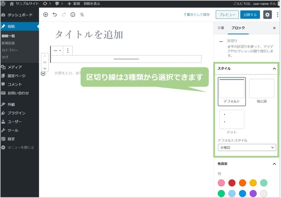Viewport: 281px width, 198px height.
Task: Toggle the settings gear sidebar button
Action: click(267, 15)
